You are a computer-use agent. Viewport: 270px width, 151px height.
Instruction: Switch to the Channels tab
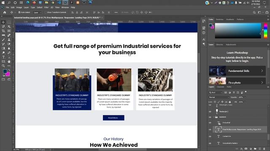tap(220, 87)
